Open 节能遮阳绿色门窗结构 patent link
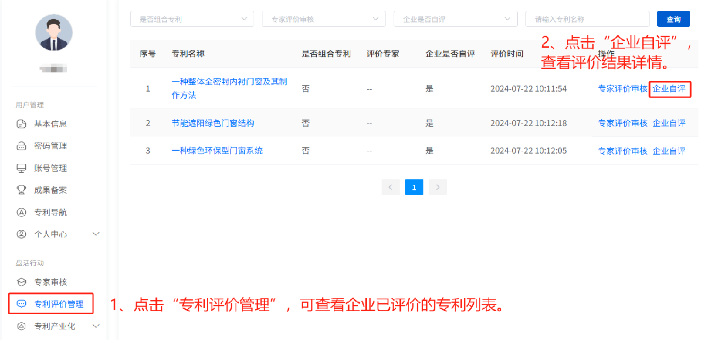The image size is (705, 340). 212,123
